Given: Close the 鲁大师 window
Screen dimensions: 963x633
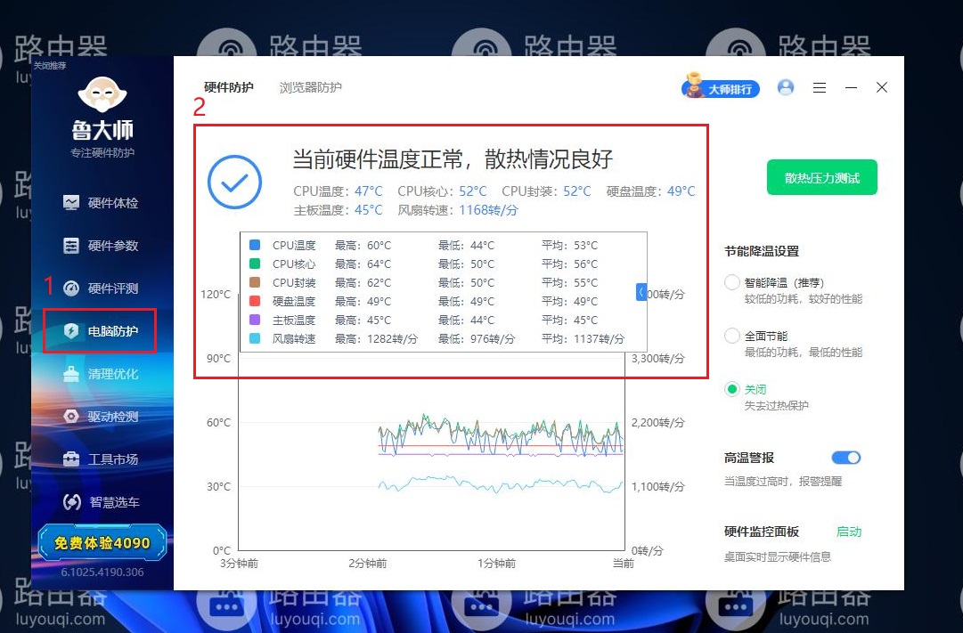Looking at the screenshot, I should click(881, 88).
